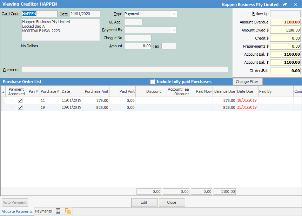
Task: Toggle Payment Approved for purchase 11
Action: 20,100
